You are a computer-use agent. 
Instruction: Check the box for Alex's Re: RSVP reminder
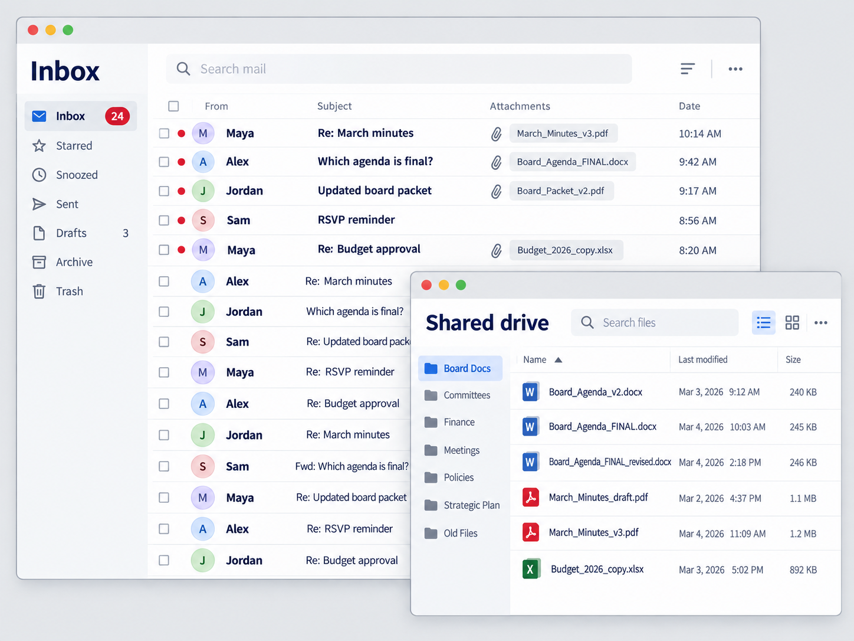click(x=164, y=529)
